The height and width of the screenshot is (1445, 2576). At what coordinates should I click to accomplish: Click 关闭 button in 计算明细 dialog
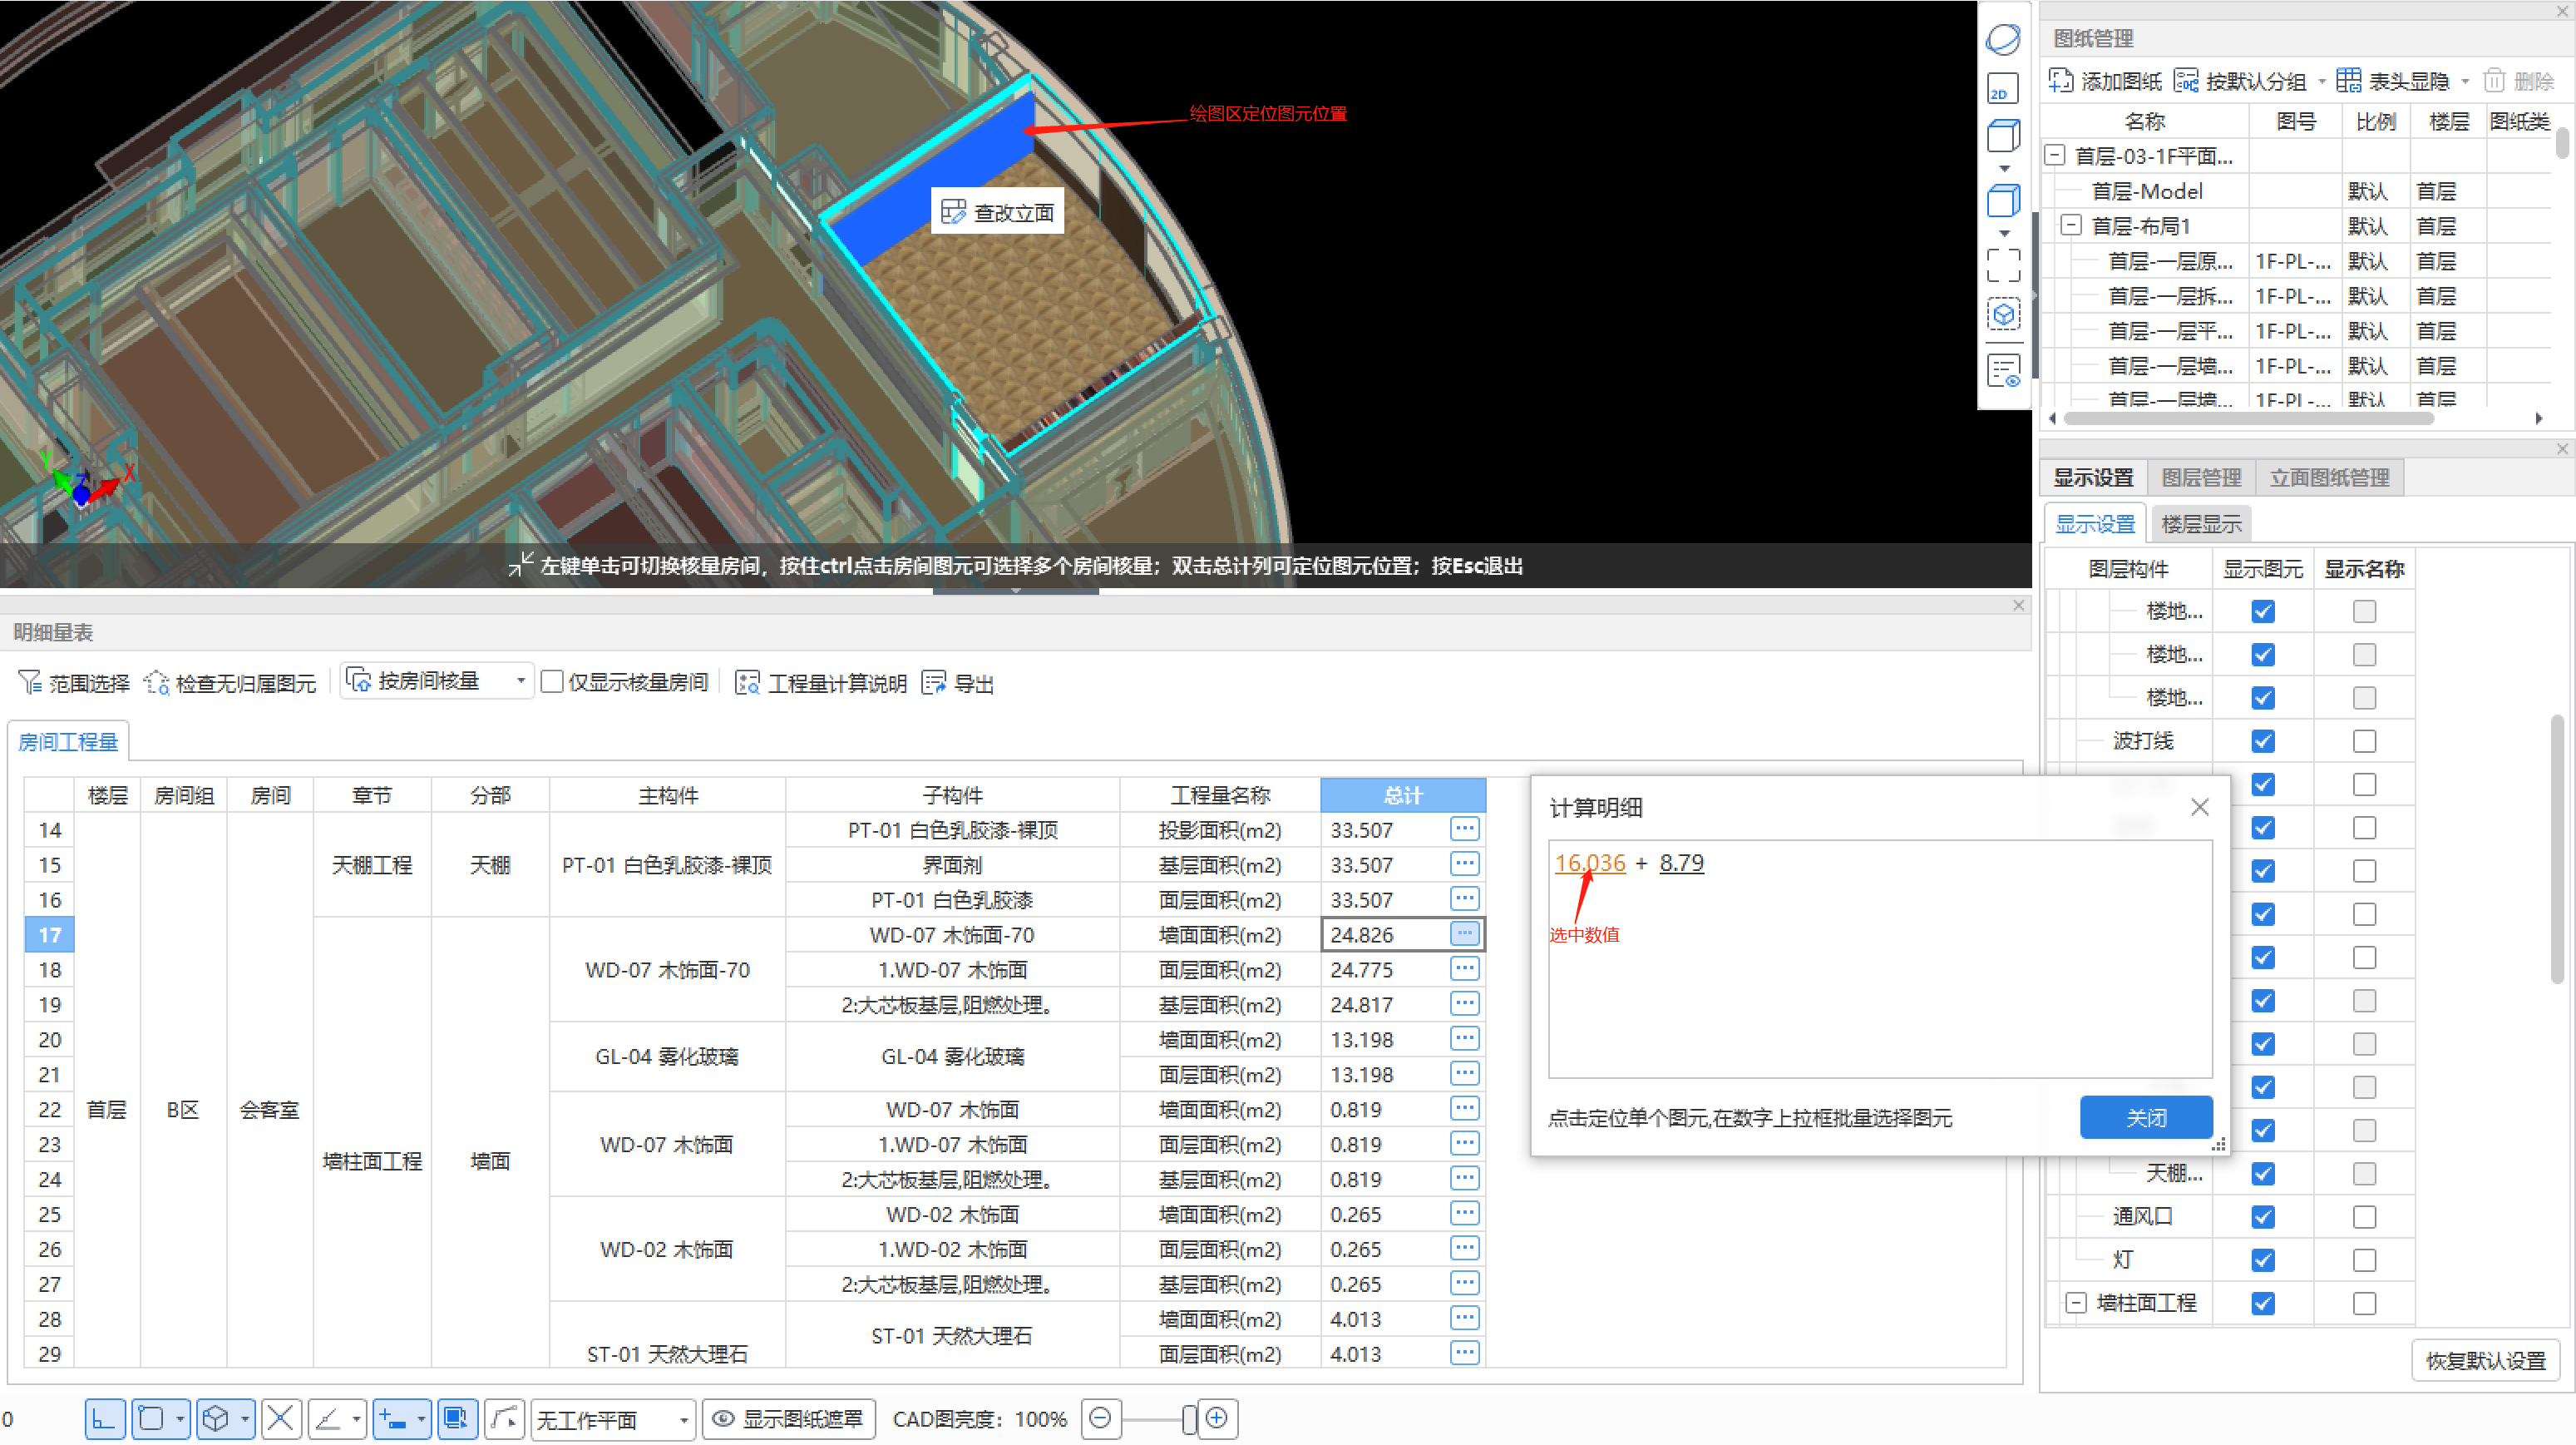click(2146, 1116)
